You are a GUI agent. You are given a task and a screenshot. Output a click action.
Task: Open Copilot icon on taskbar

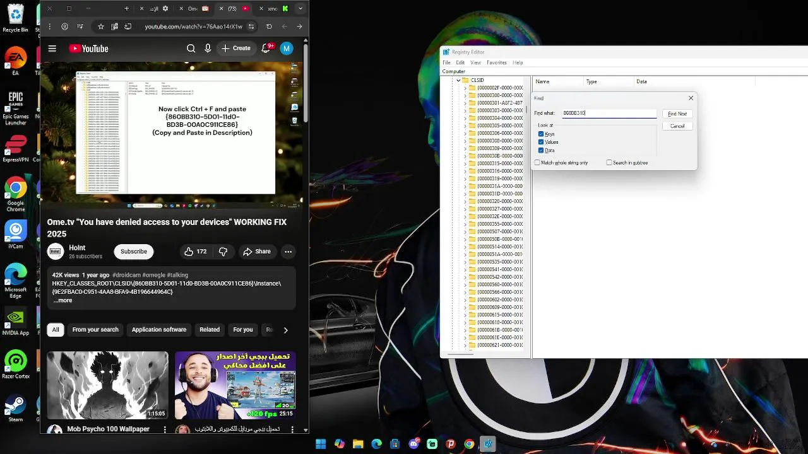click(340, 444)
